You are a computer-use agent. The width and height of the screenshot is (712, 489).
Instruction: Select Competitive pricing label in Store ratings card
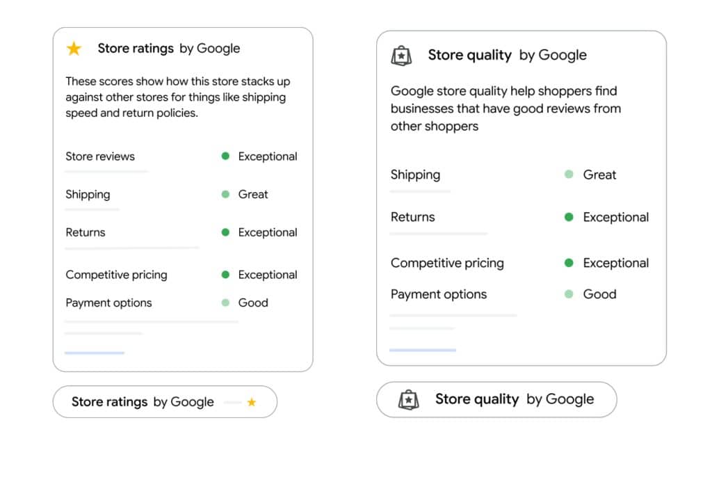[x=116, y=275]
